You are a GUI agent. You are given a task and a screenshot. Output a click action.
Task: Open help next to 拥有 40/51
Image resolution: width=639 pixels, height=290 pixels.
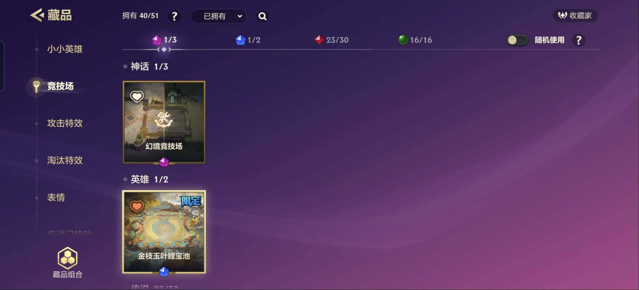click(x=174, y=16)
